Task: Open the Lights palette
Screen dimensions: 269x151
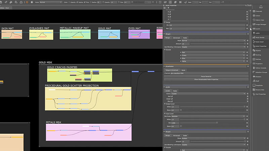Action: pos(257,33)
